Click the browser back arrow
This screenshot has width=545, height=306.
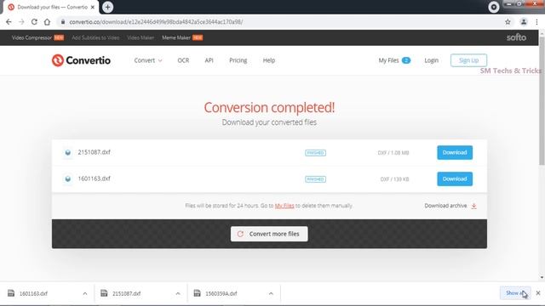[9, 22]
